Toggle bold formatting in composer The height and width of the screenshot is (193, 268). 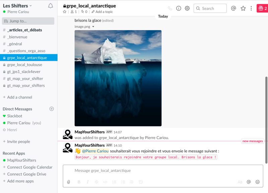[x=79, y=182]
